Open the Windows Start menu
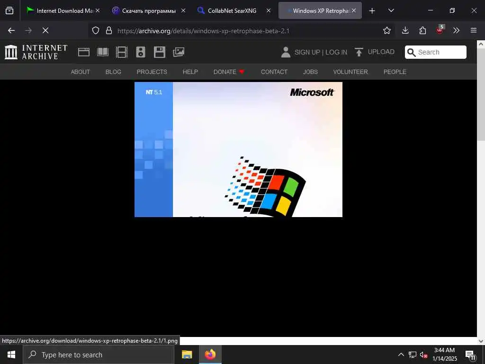Viewport: 485px width, 364px height. [11, 355]
